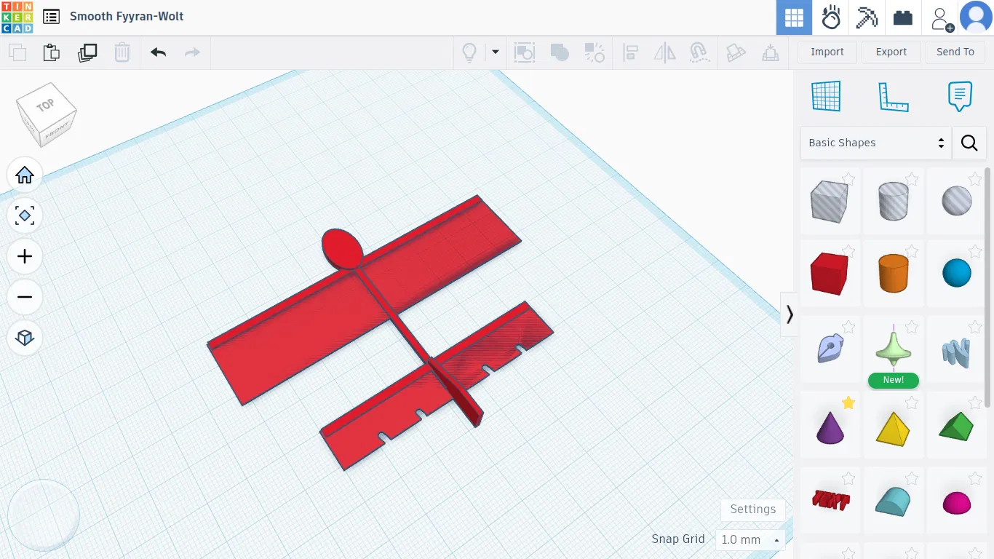Click the Copy icon in the toolbar

click(17, 52)
